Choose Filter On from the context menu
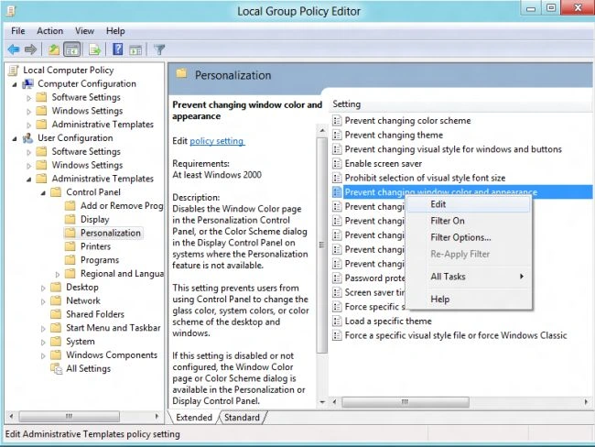 [469, 221]
